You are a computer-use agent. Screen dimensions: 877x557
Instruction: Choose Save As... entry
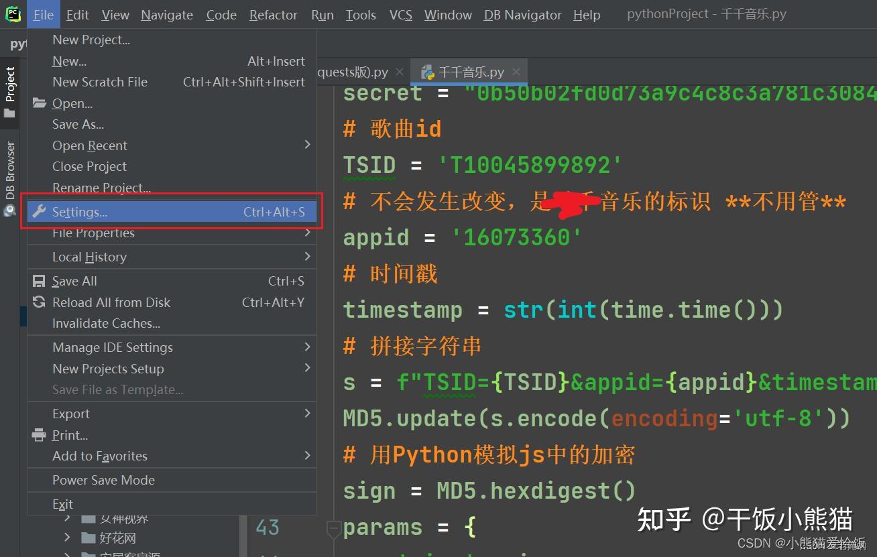coord(172,124)
